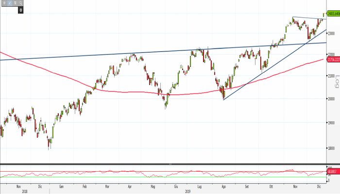Click the 2018 year label on time axis
Screen dimensions: 340x194
point(24,192)
